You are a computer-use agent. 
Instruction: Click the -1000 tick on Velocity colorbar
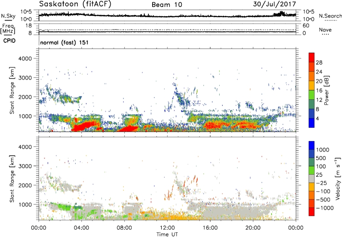pyautogui.click(x=325, y=208)
